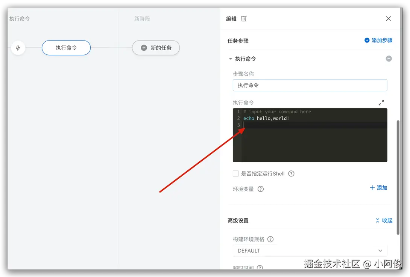The width and height of the screenshot is (410, 277).
Task: Enable 是否指定运行Shell checkbox
Action: pos(236,174)
